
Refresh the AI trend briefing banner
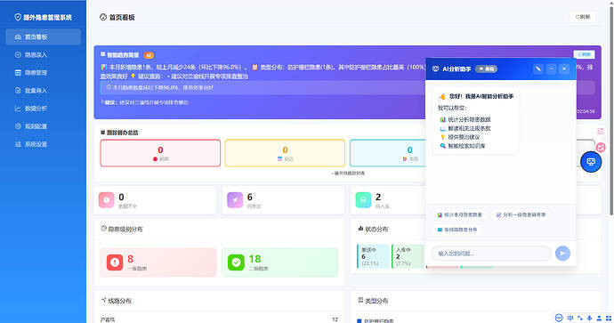pos(584,54)
